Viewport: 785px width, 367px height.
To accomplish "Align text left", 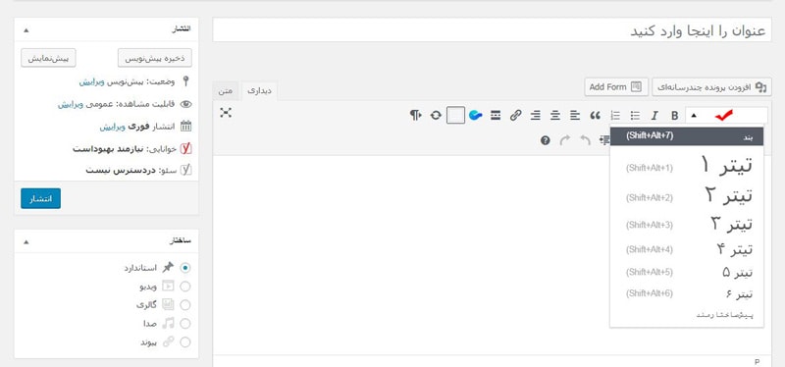I will pyautogui.click(x=575, y=116).
